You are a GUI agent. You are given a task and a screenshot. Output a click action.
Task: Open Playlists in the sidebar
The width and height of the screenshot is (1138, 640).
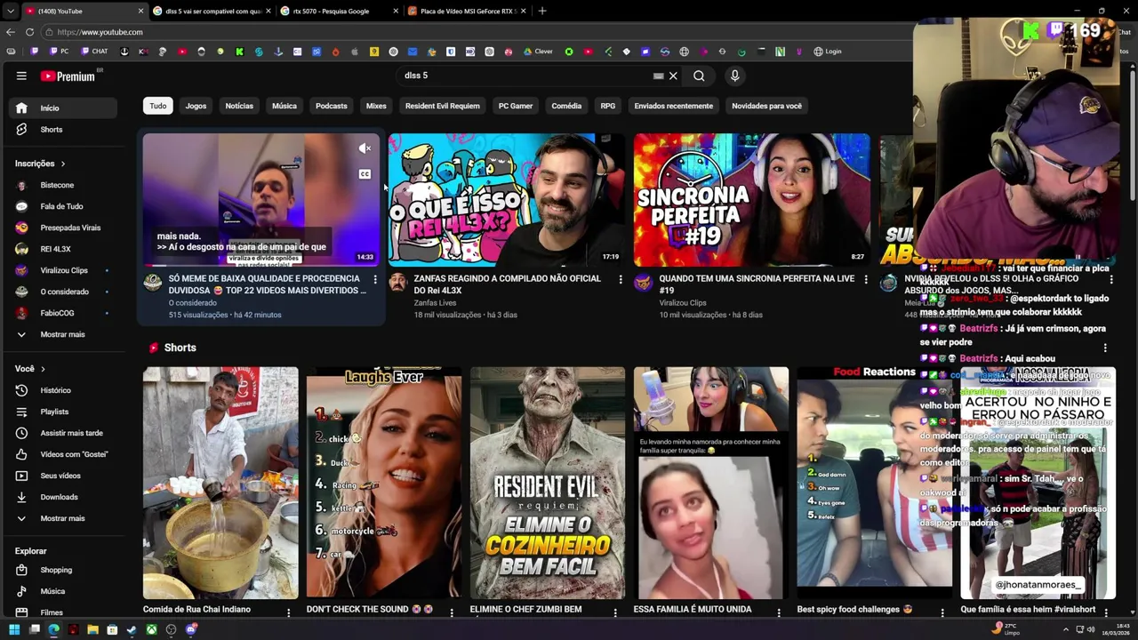point(62,412)
